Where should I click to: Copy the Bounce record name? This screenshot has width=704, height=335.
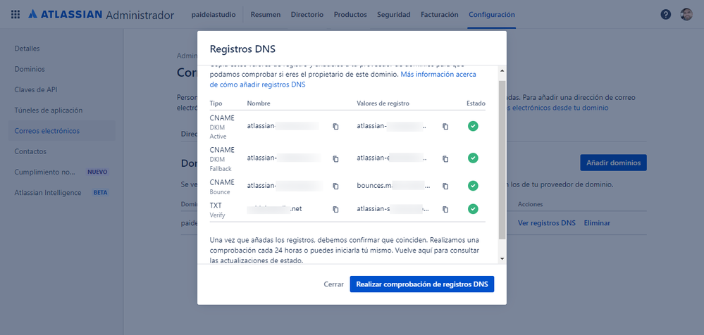point(335,186)
